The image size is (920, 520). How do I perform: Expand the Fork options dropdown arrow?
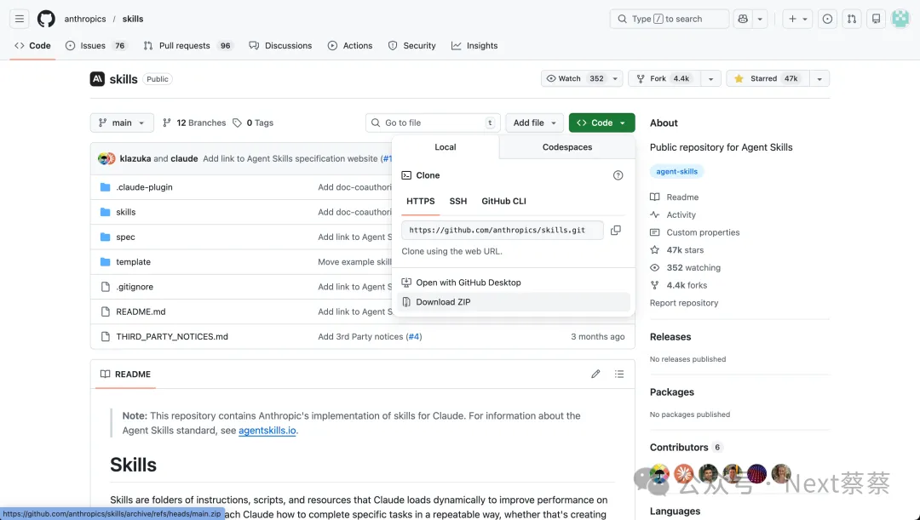point(710,78)
